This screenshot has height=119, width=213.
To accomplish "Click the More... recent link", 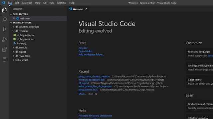I will (82, 94).
